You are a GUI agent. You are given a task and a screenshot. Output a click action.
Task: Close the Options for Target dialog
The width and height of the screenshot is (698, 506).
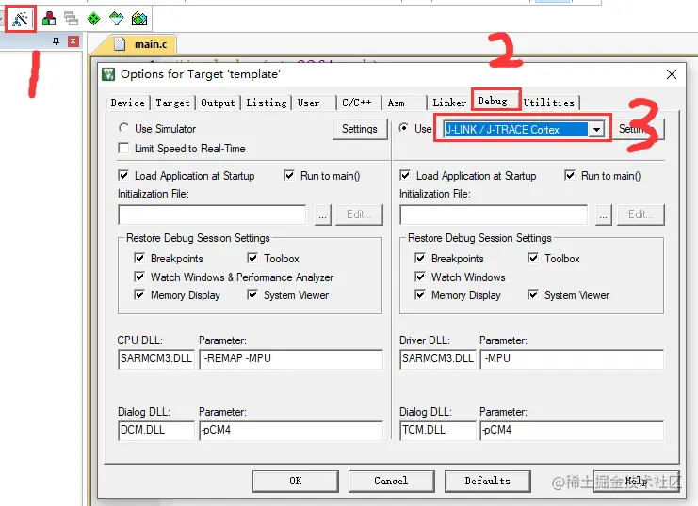coord(672,74)
